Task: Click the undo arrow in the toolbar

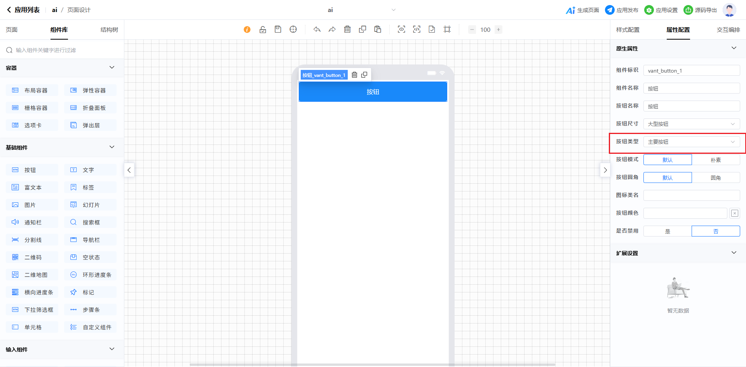Action: [x=317, y=30]
